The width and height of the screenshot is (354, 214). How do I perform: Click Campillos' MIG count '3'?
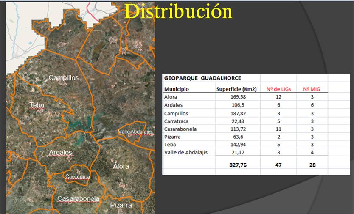[312, 113]
